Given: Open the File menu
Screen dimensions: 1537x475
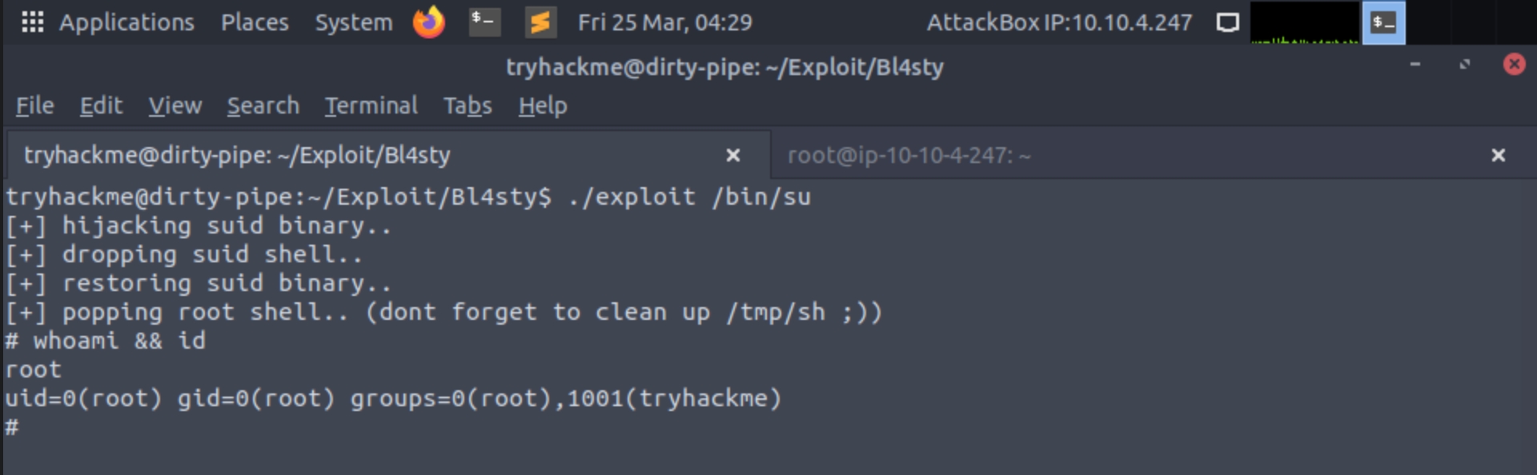Looking at the screenshot, I should [x=35, y=106].
